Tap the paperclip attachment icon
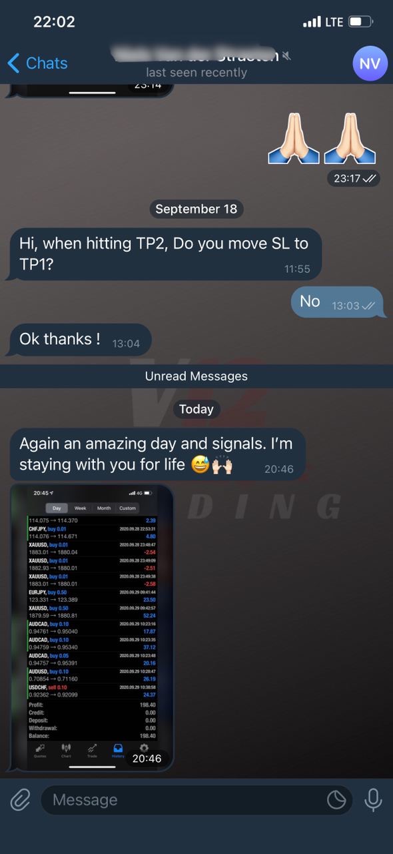This screenshot has width=393, height=854. tap(21, 799)
